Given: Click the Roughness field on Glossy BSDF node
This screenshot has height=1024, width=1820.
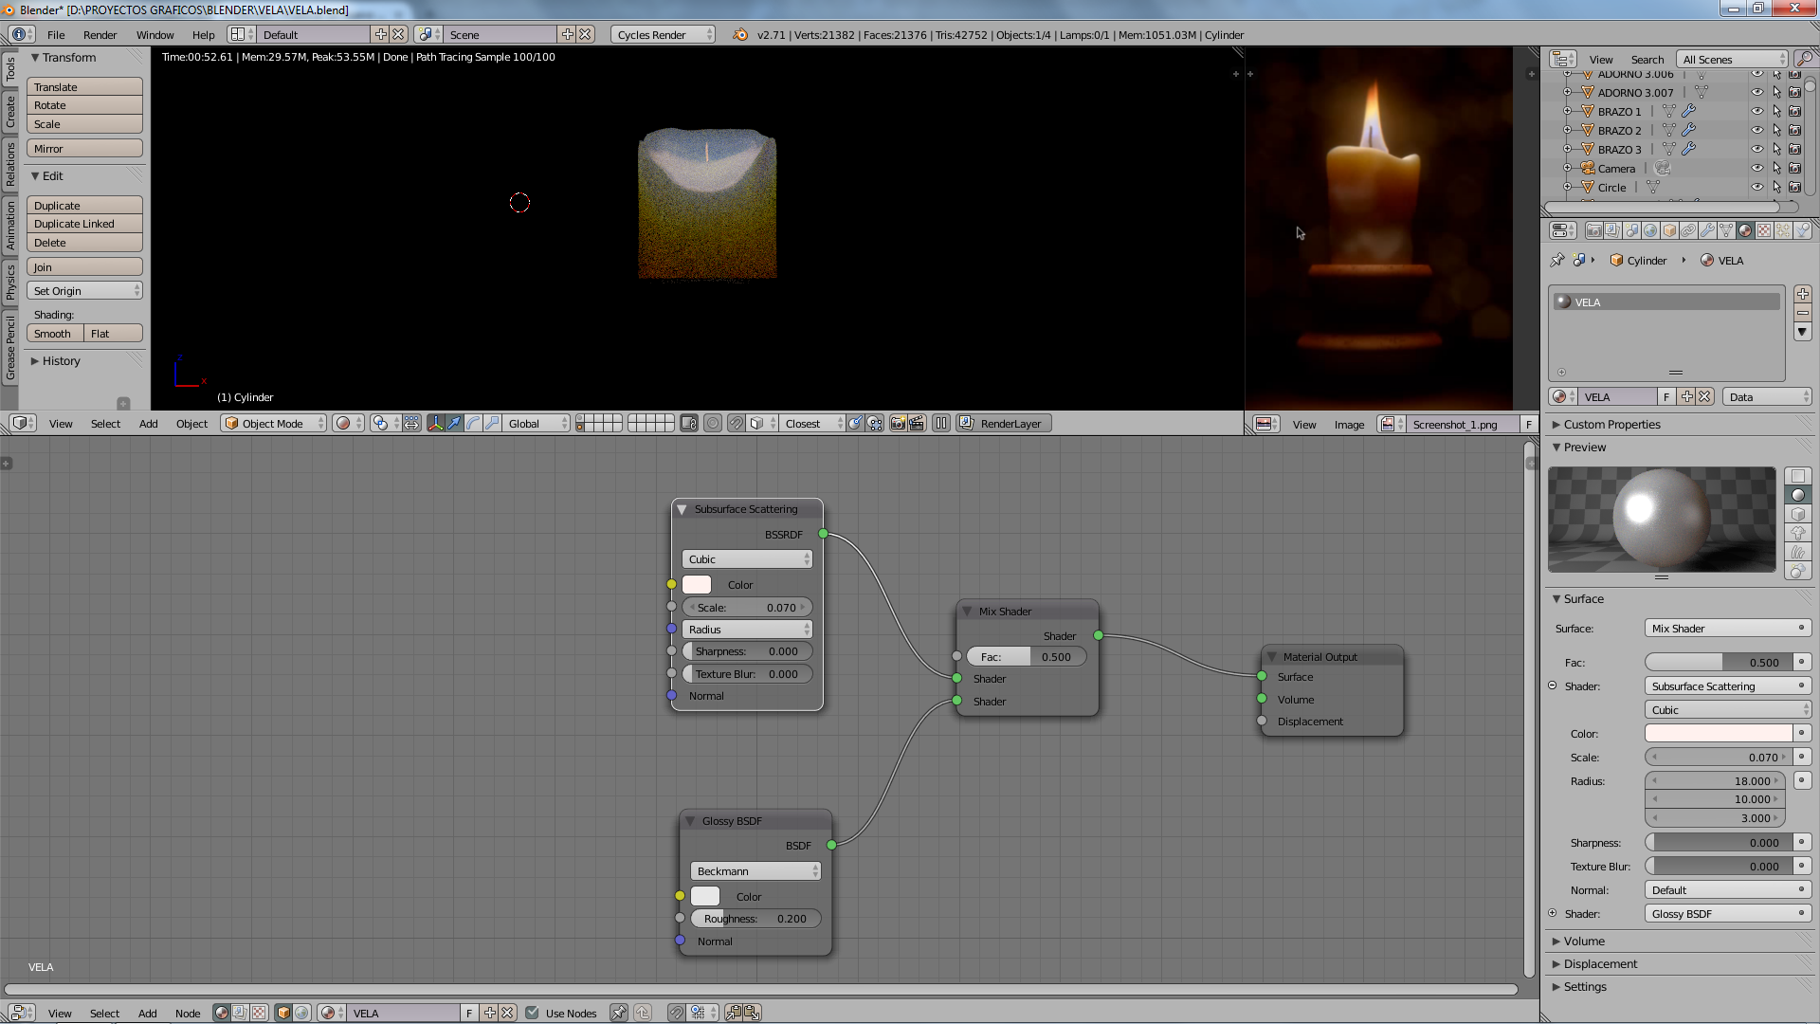Looking at the screenshot, I should coord(755,919).
